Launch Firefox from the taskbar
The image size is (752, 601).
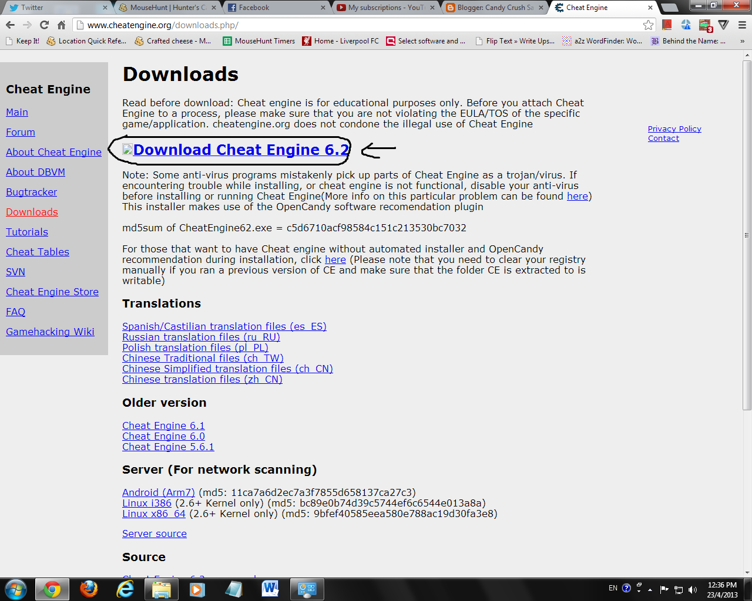(x=89, y=589)
